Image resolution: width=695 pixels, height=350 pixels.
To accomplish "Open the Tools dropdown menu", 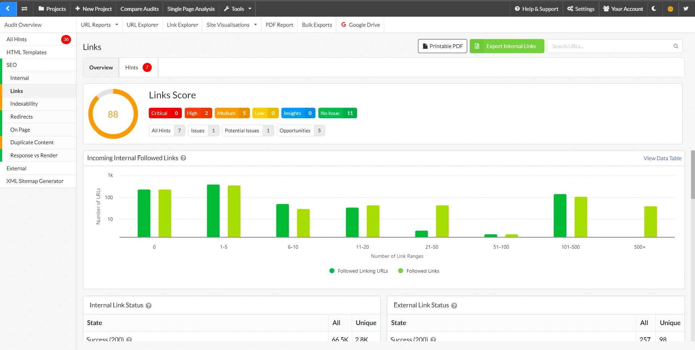I will [x=237, y=9].
